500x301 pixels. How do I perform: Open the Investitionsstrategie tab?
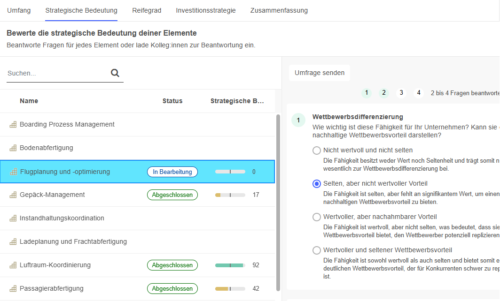click(206, 10)
